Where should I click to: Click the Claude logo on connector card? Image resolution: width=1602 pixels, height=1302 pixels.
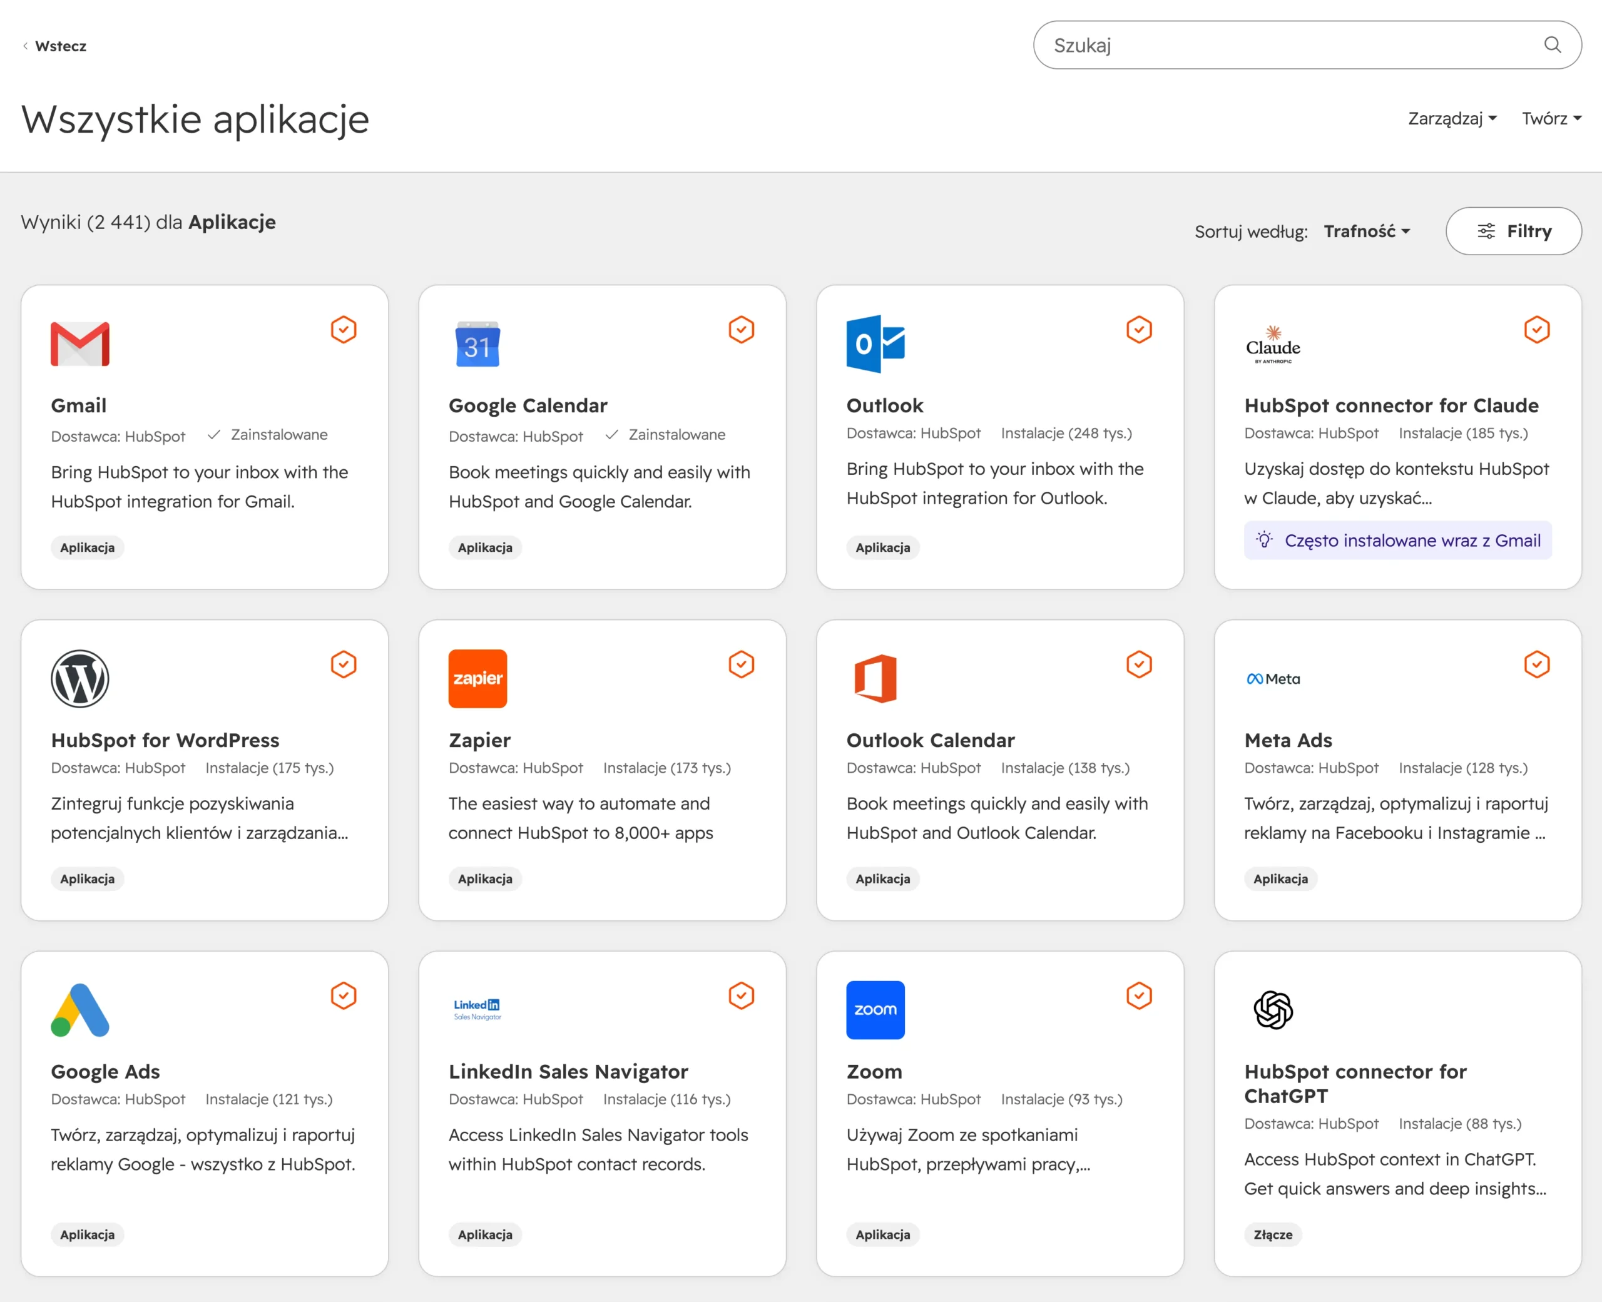point(1273,345)
